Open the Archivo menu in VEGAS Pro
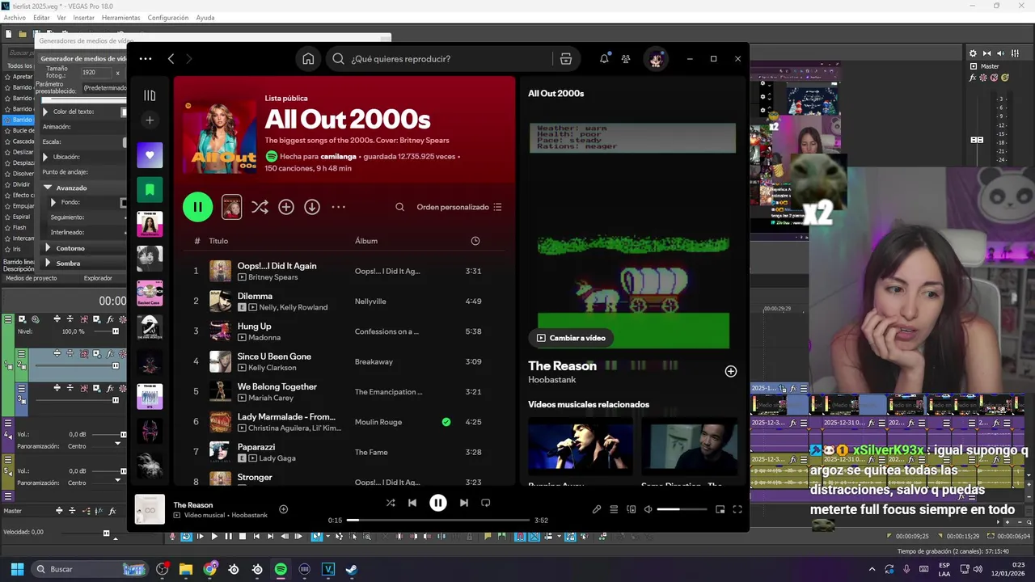The image size is (1035, 582). (15, 18)
